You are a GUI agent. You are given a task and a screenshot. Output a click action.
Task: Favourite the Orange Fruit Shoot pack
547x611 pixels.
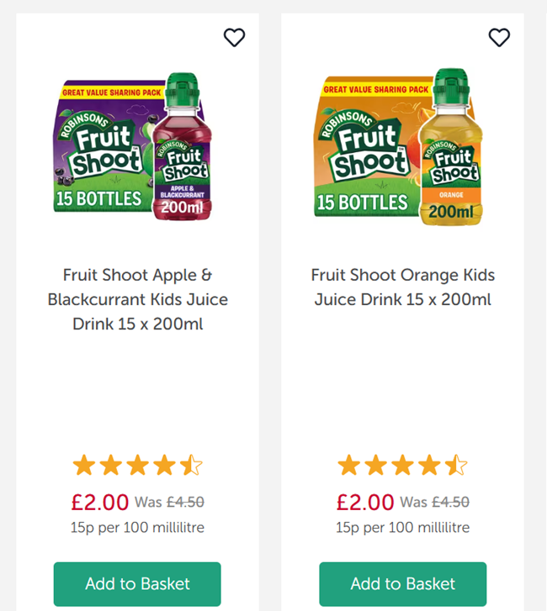[x=499, y=37]
